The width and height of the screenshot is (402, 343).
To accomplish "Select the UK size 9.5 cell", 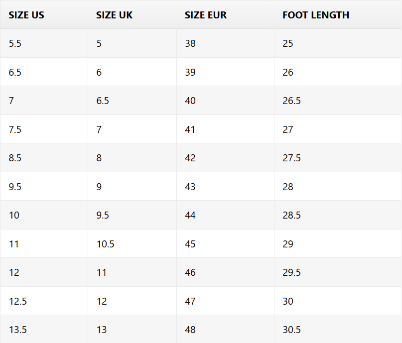I will tap(133, 215).
